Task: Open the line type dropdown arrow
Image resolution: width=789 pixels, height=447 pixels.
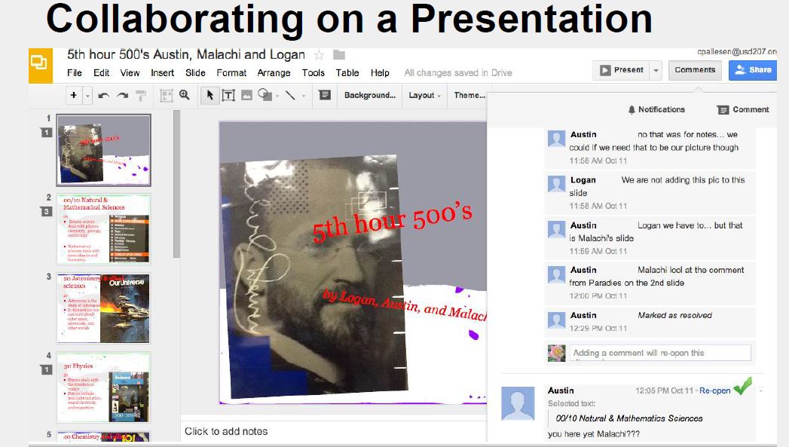Action: pos(304,95)
